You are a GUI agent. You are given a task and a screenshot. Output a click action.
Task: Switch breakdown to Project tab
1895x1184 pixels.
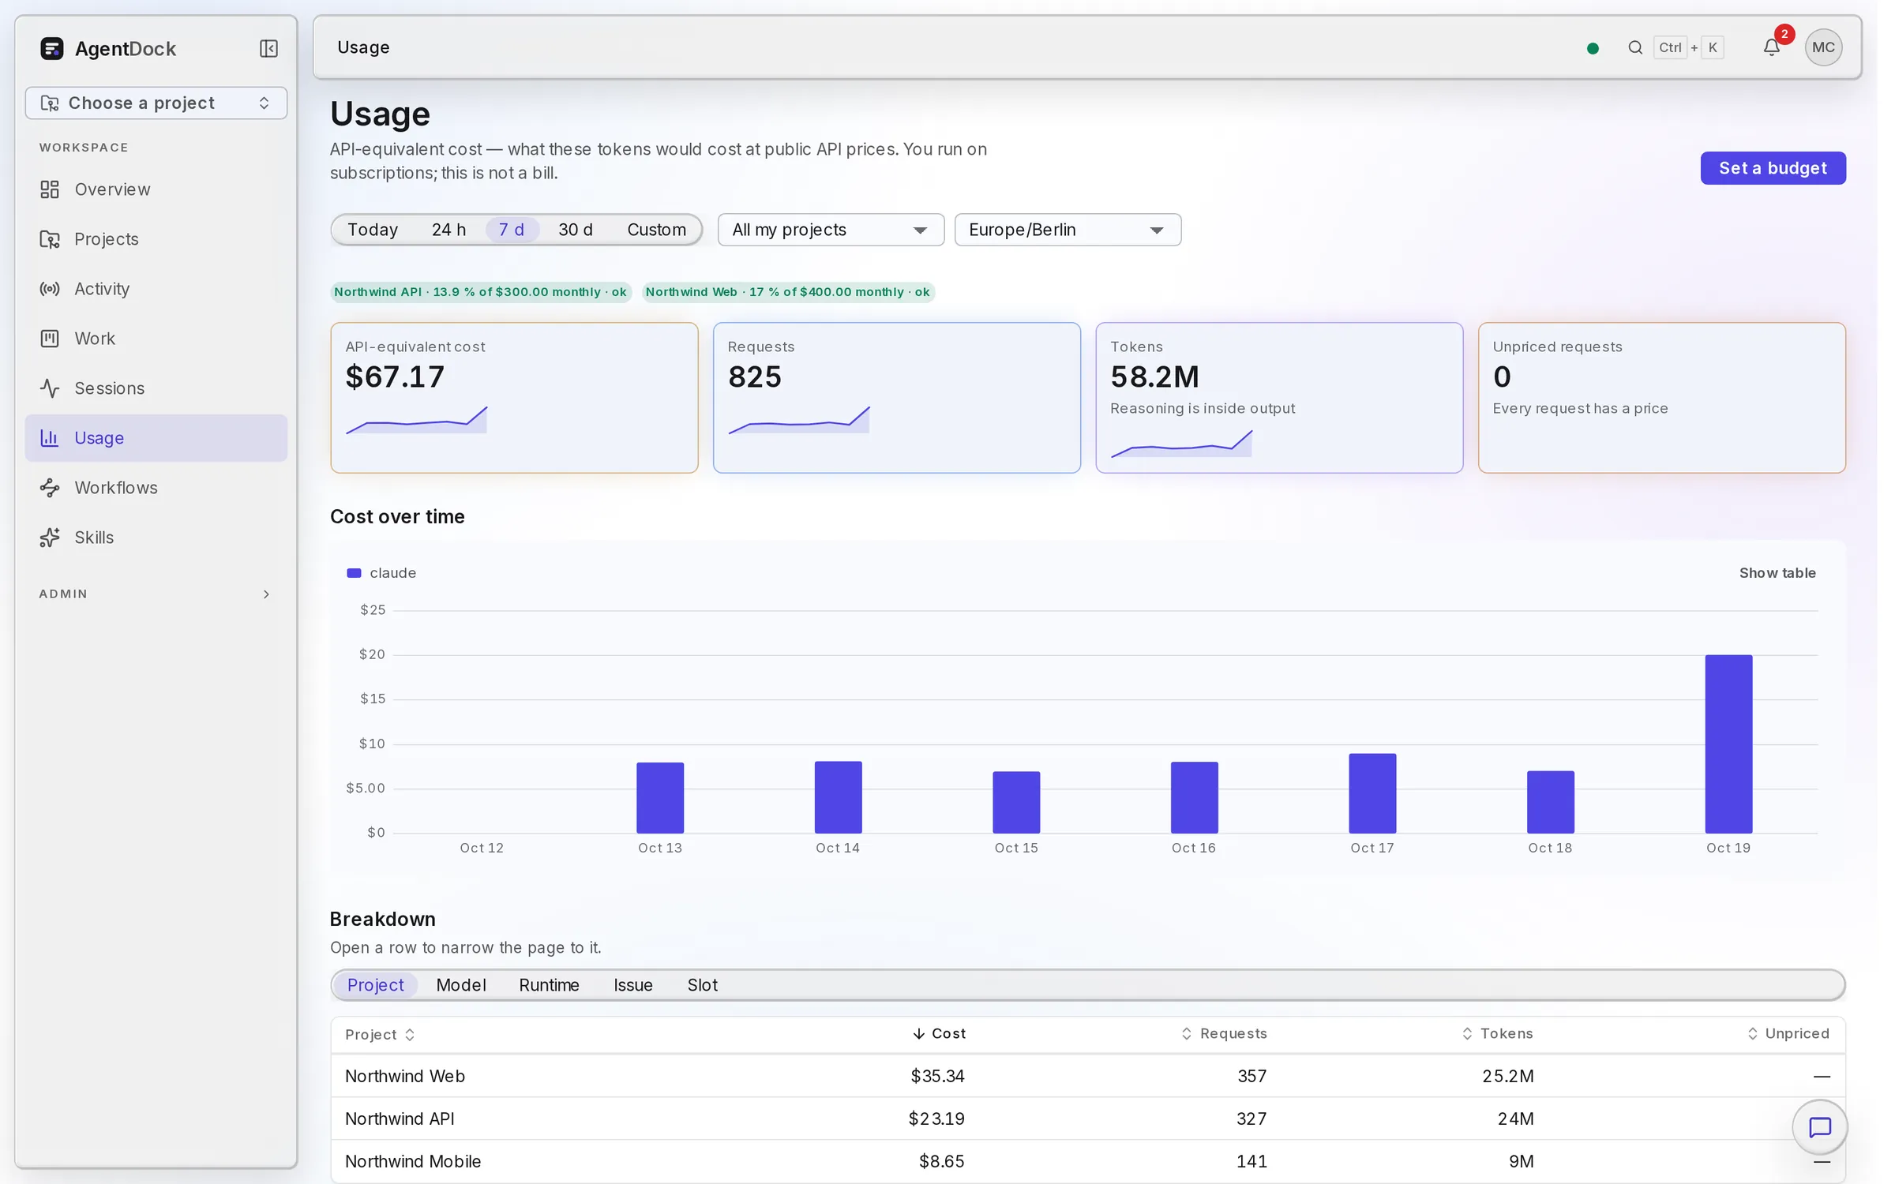375,985
